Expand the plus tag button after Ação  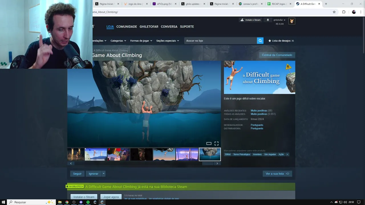click(x=287, y=154)
